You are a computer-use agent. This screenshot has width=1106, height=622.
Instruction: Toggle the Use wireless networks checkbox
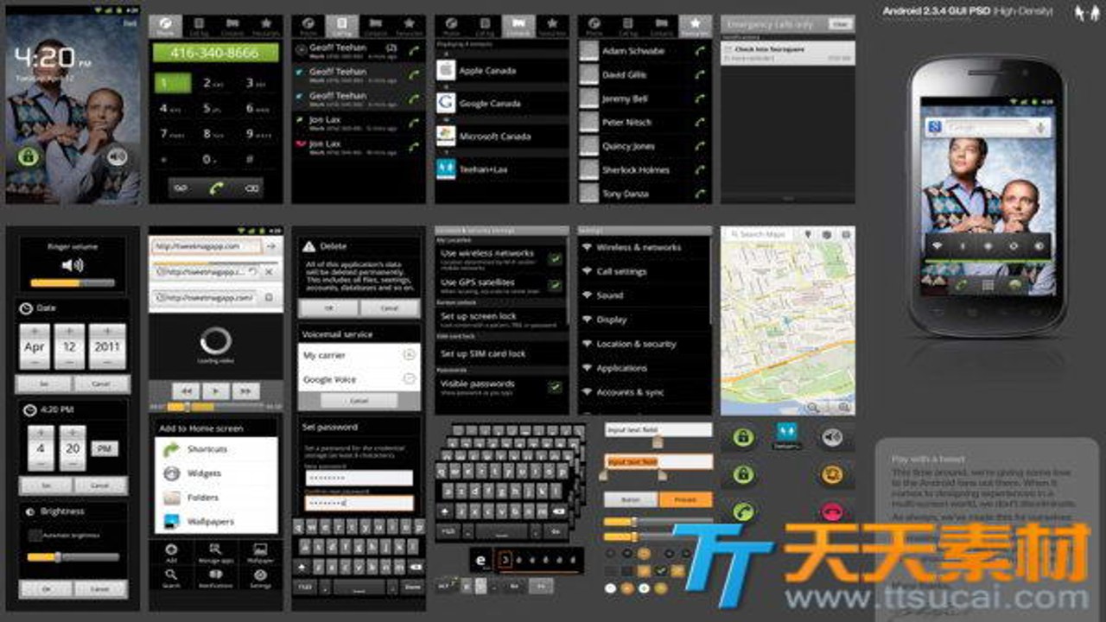555,258
